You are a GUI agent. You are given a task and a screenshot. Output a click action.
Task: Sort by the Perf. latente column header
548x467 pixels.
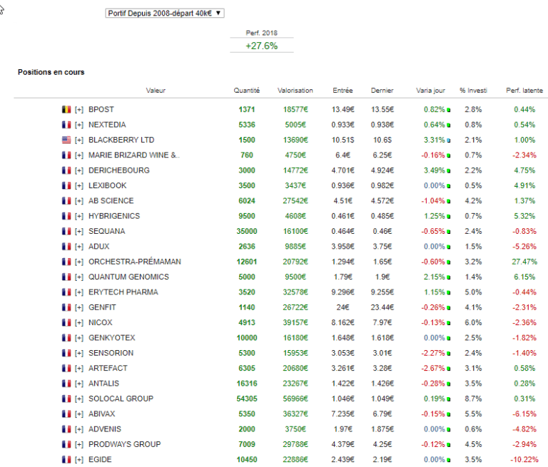click(x=523, y=91)
